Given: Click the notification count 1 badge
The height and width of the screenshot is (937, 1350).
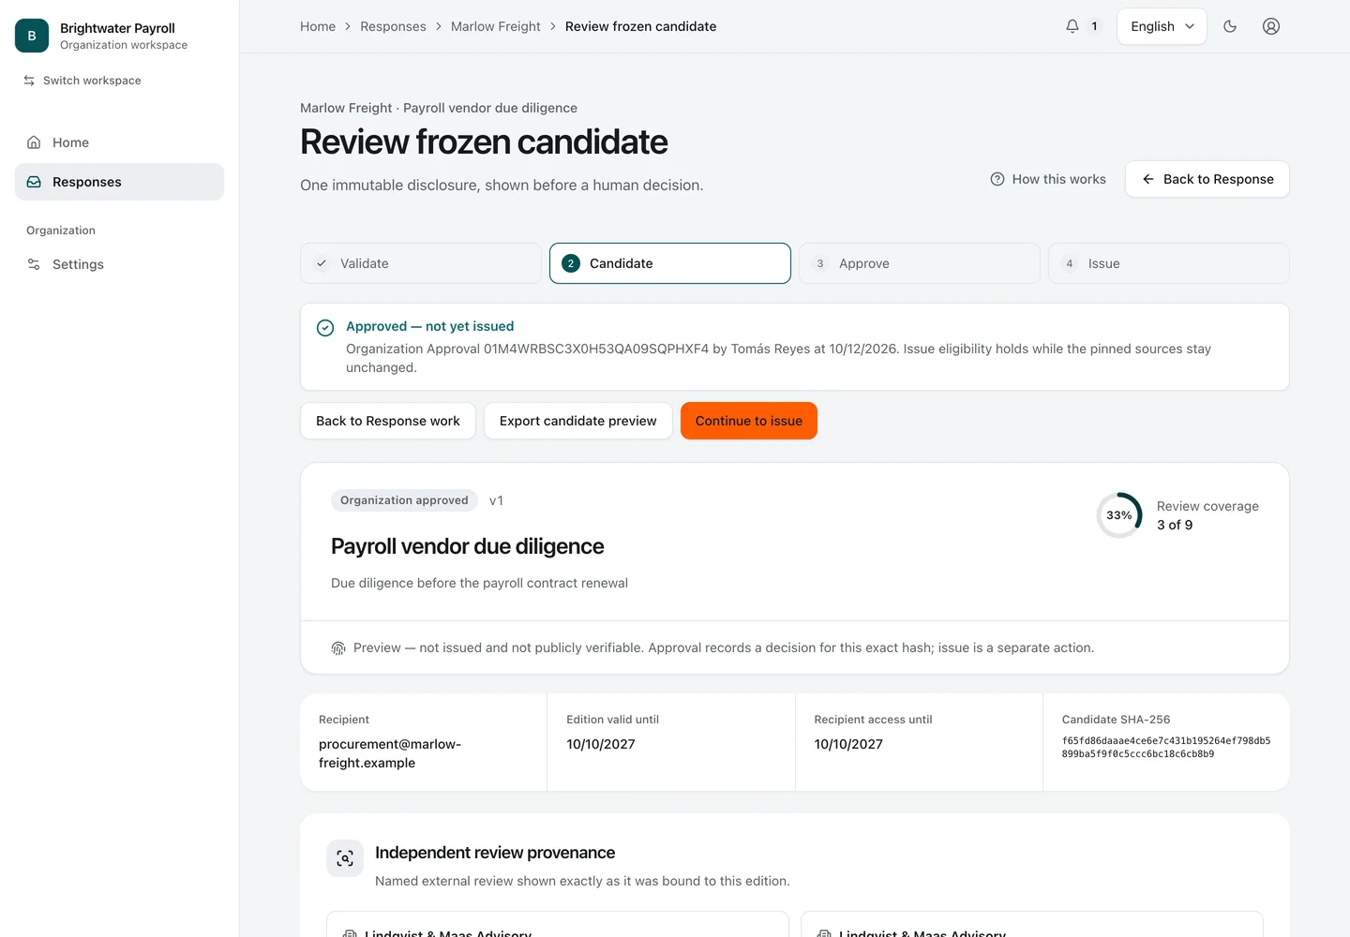Looking at the screenshot, I should coord(1094,26).
